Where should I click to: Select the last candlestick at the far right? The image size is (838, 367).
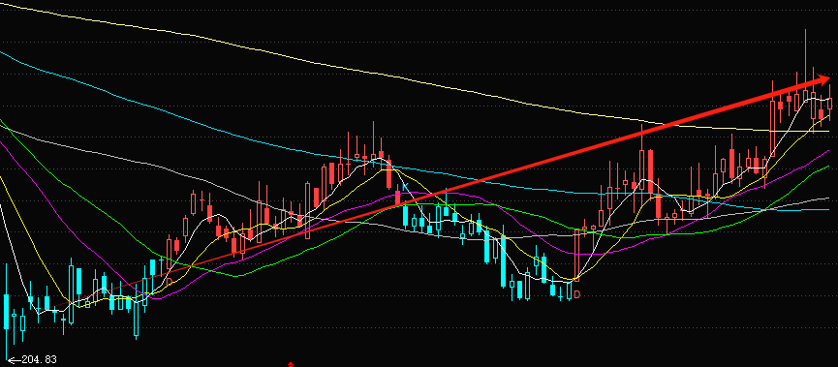(x=830, y=102)
